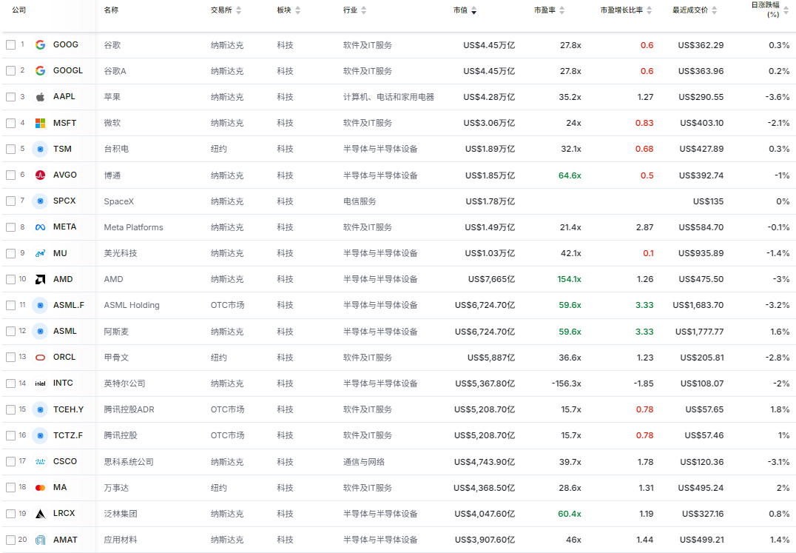Viewport: 796px width, 553px height.
Task: Click AMD's 154.1x P/E value
Action: pos(569,279)
